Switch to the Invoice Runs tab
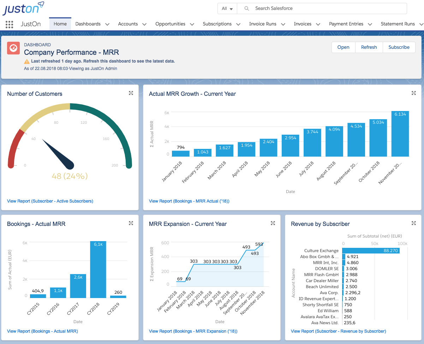The width and height of the screenshot is (424, 344). (263, 24)
